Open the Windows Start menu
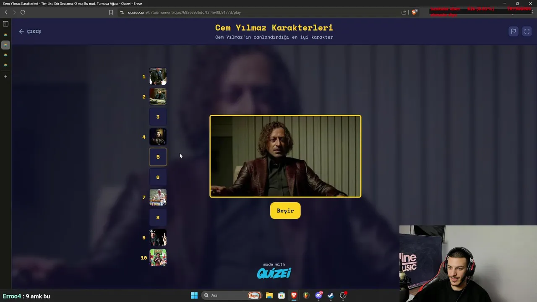Viewport: 537px width, 302px height. pos(194,295)
